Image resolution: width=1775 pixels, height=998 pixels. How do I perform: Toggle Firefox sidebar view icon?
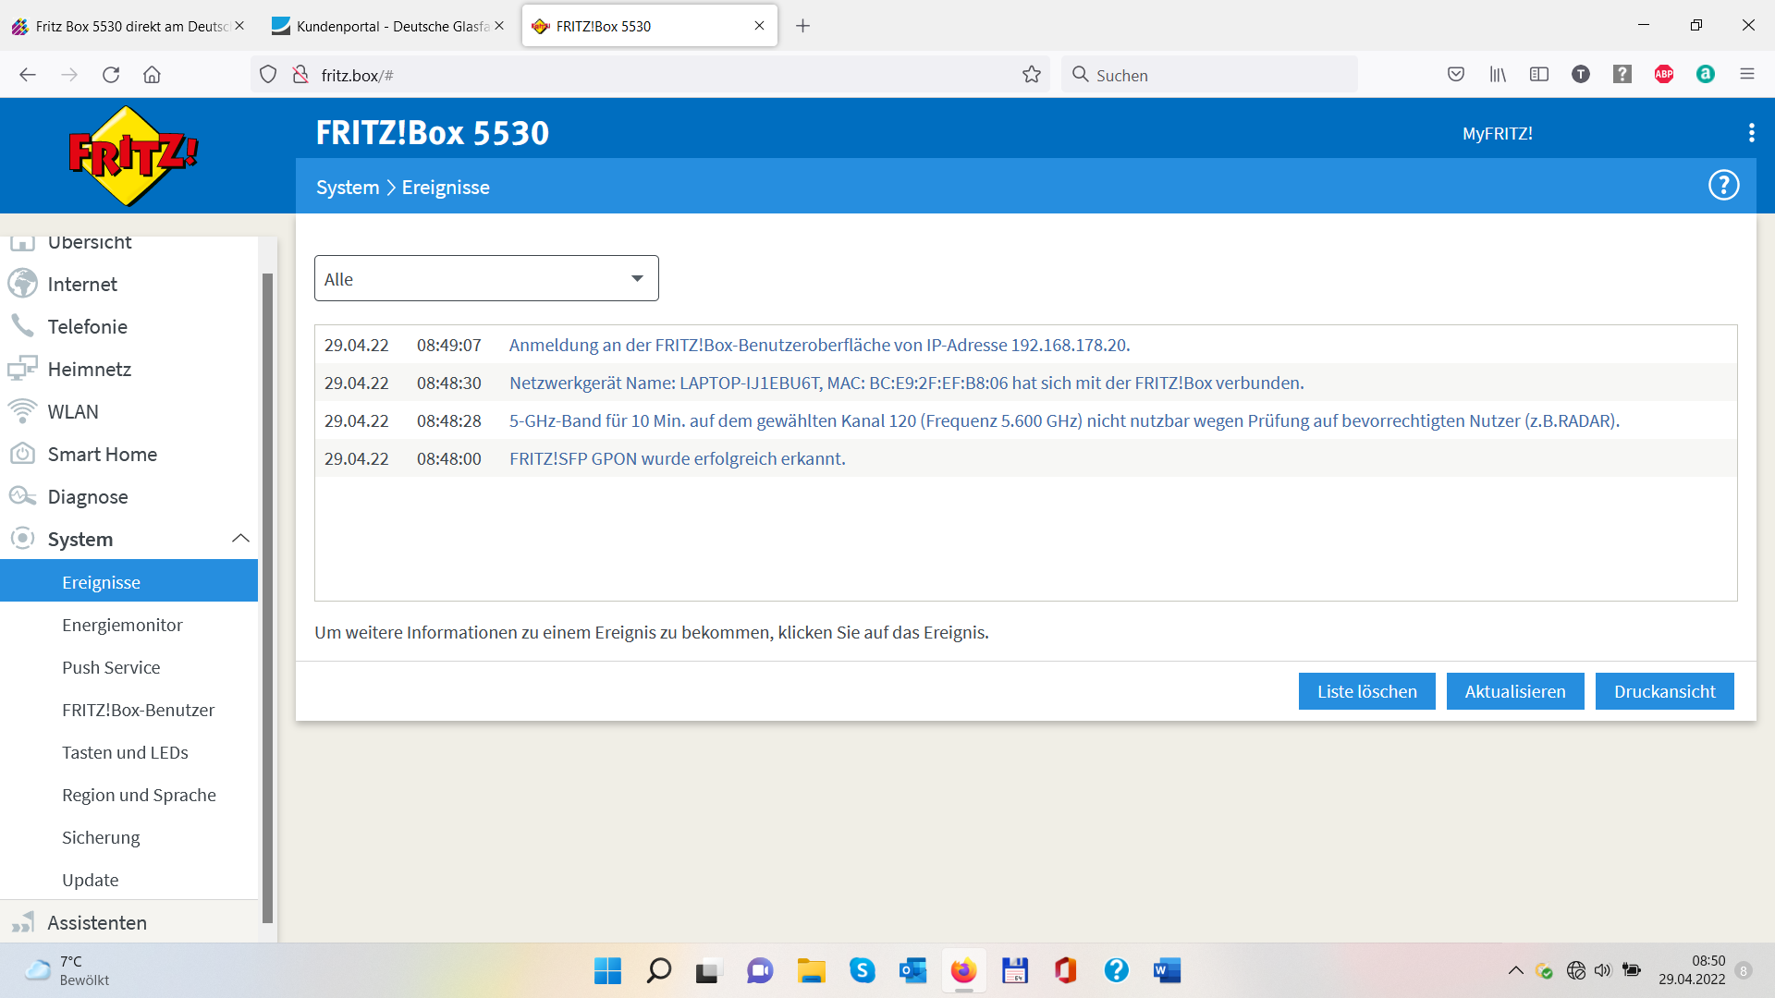coord(1539,75)
